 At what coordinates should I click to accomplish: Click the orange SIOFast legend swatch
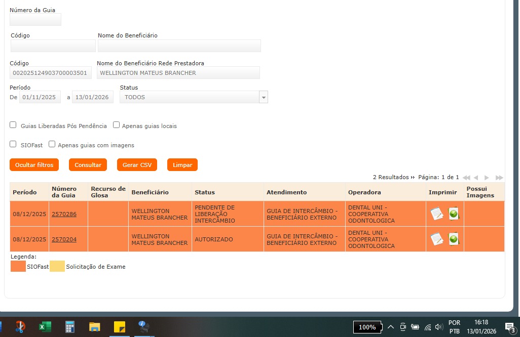point(18,267)
